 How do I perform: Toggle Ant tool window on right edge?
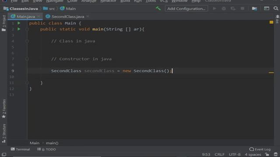pos(277,19)
